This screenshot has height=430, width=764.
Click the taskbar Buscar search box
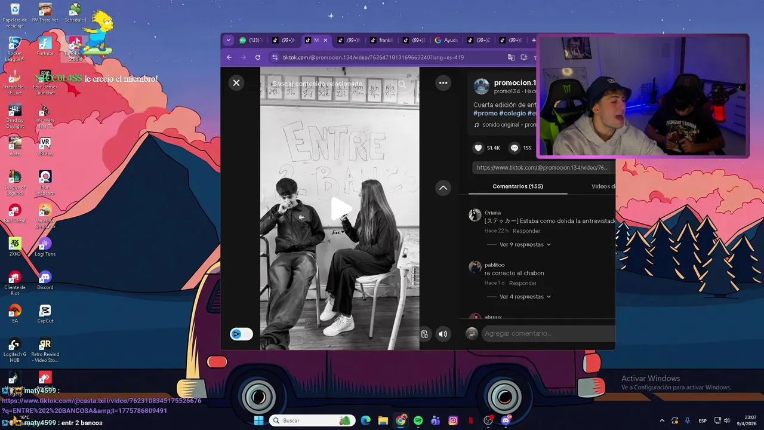(312, 420)
